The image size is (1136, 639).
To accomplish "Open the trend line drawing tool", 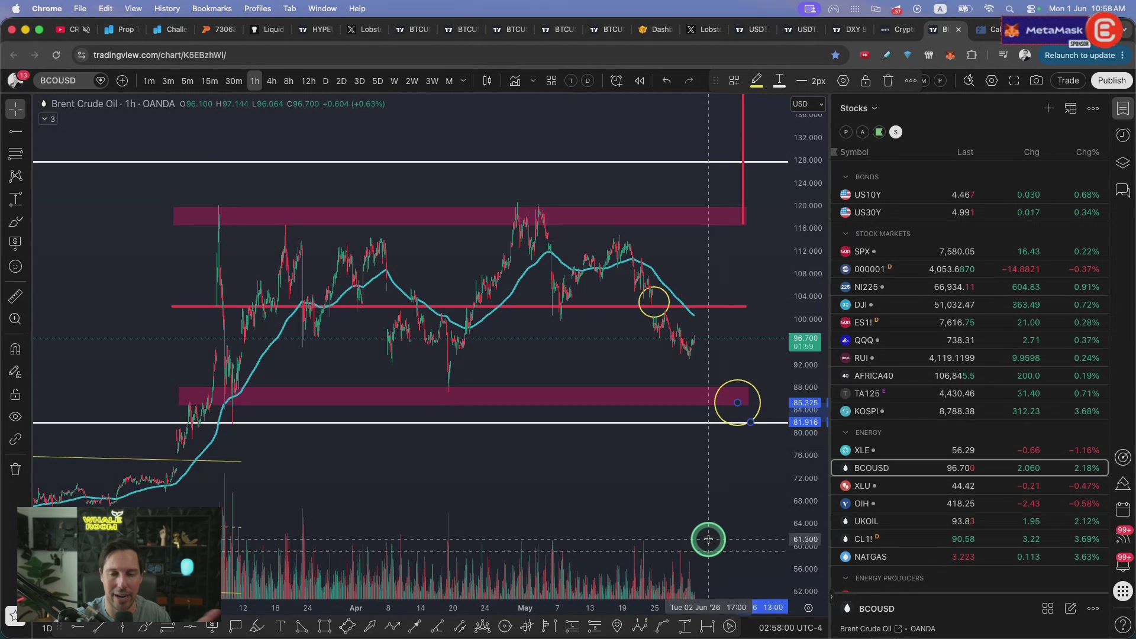I will tap(15, 131).
